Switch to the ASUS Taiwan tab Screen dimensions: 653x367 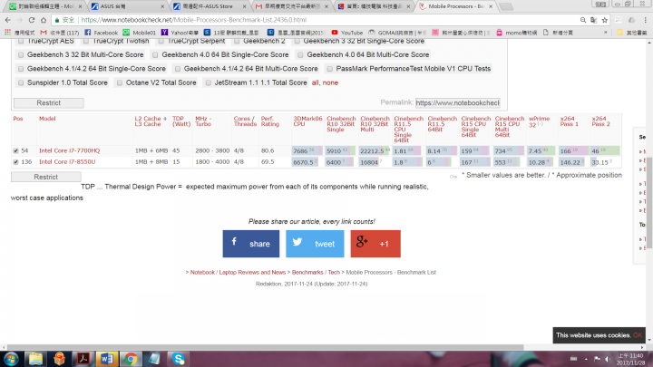pyautogui.click(x=128, y=6)
